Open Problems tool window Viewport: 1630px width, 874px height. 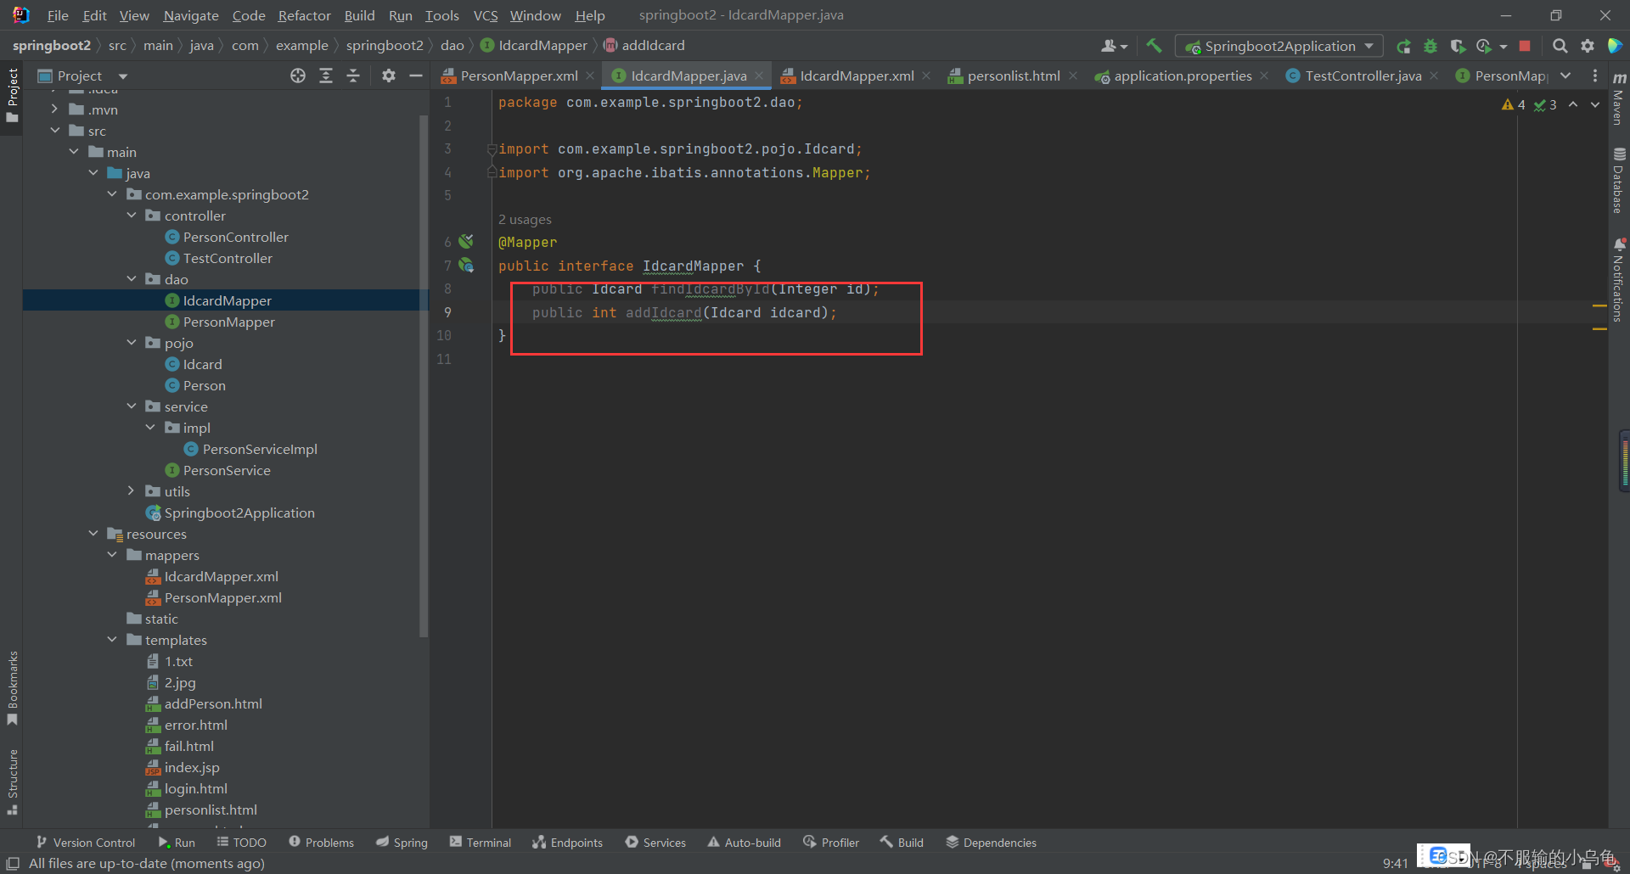click(x=322, y=842)
